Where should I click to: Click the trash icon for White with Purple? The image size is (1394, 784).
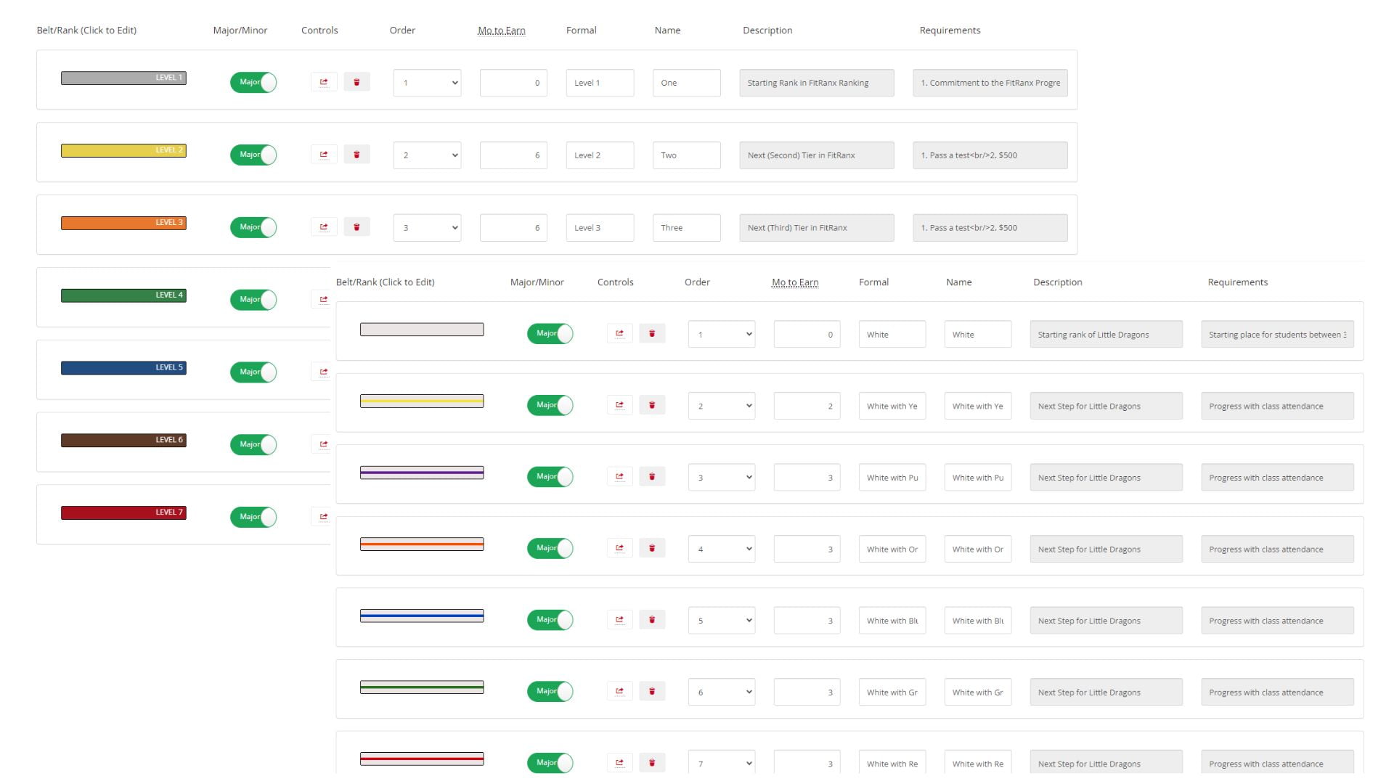click(x=652, y=476)
